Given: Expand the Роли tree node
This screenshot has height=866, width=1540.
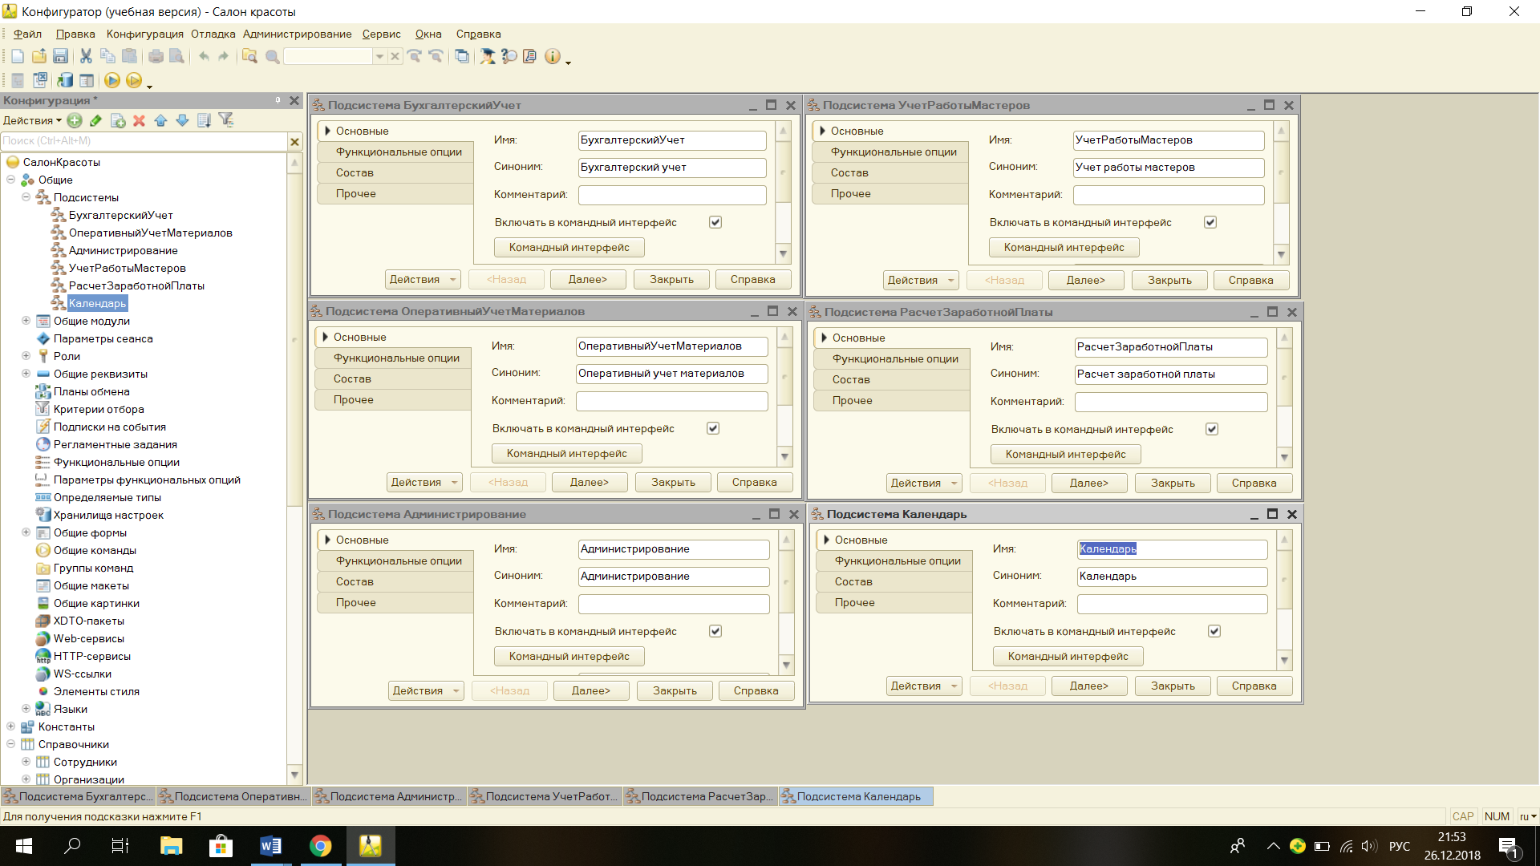Looking at the screenshot, I should pos(26,355).
